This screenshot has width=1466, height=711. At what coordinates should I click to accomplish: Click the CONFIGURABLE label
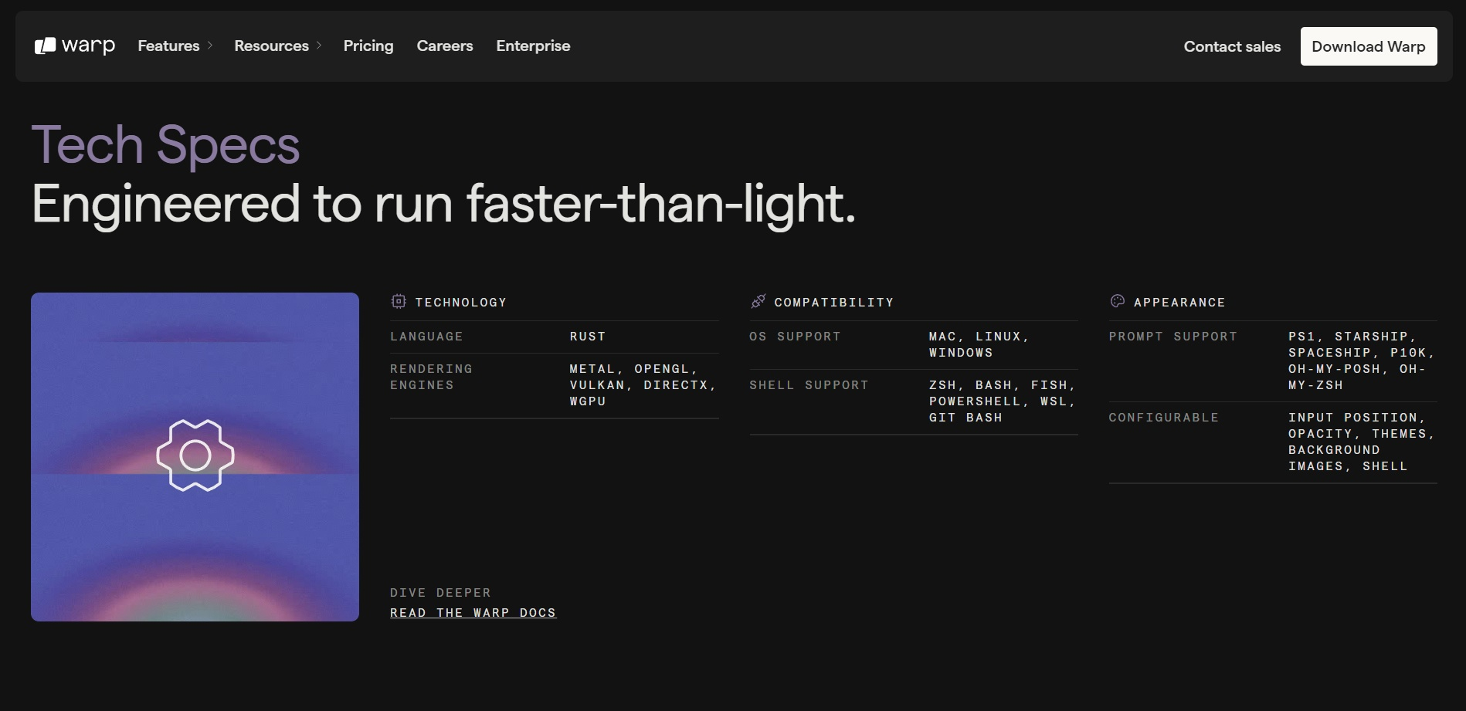[1164, 418]
